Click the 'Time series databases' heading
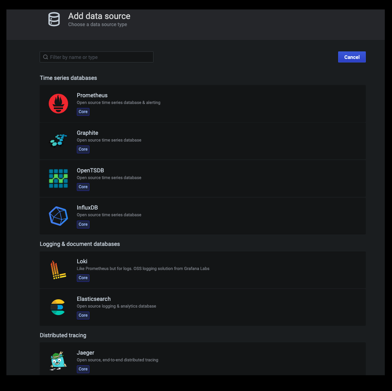392x391 pixels. pyautogui.click(x=68, y=78)
